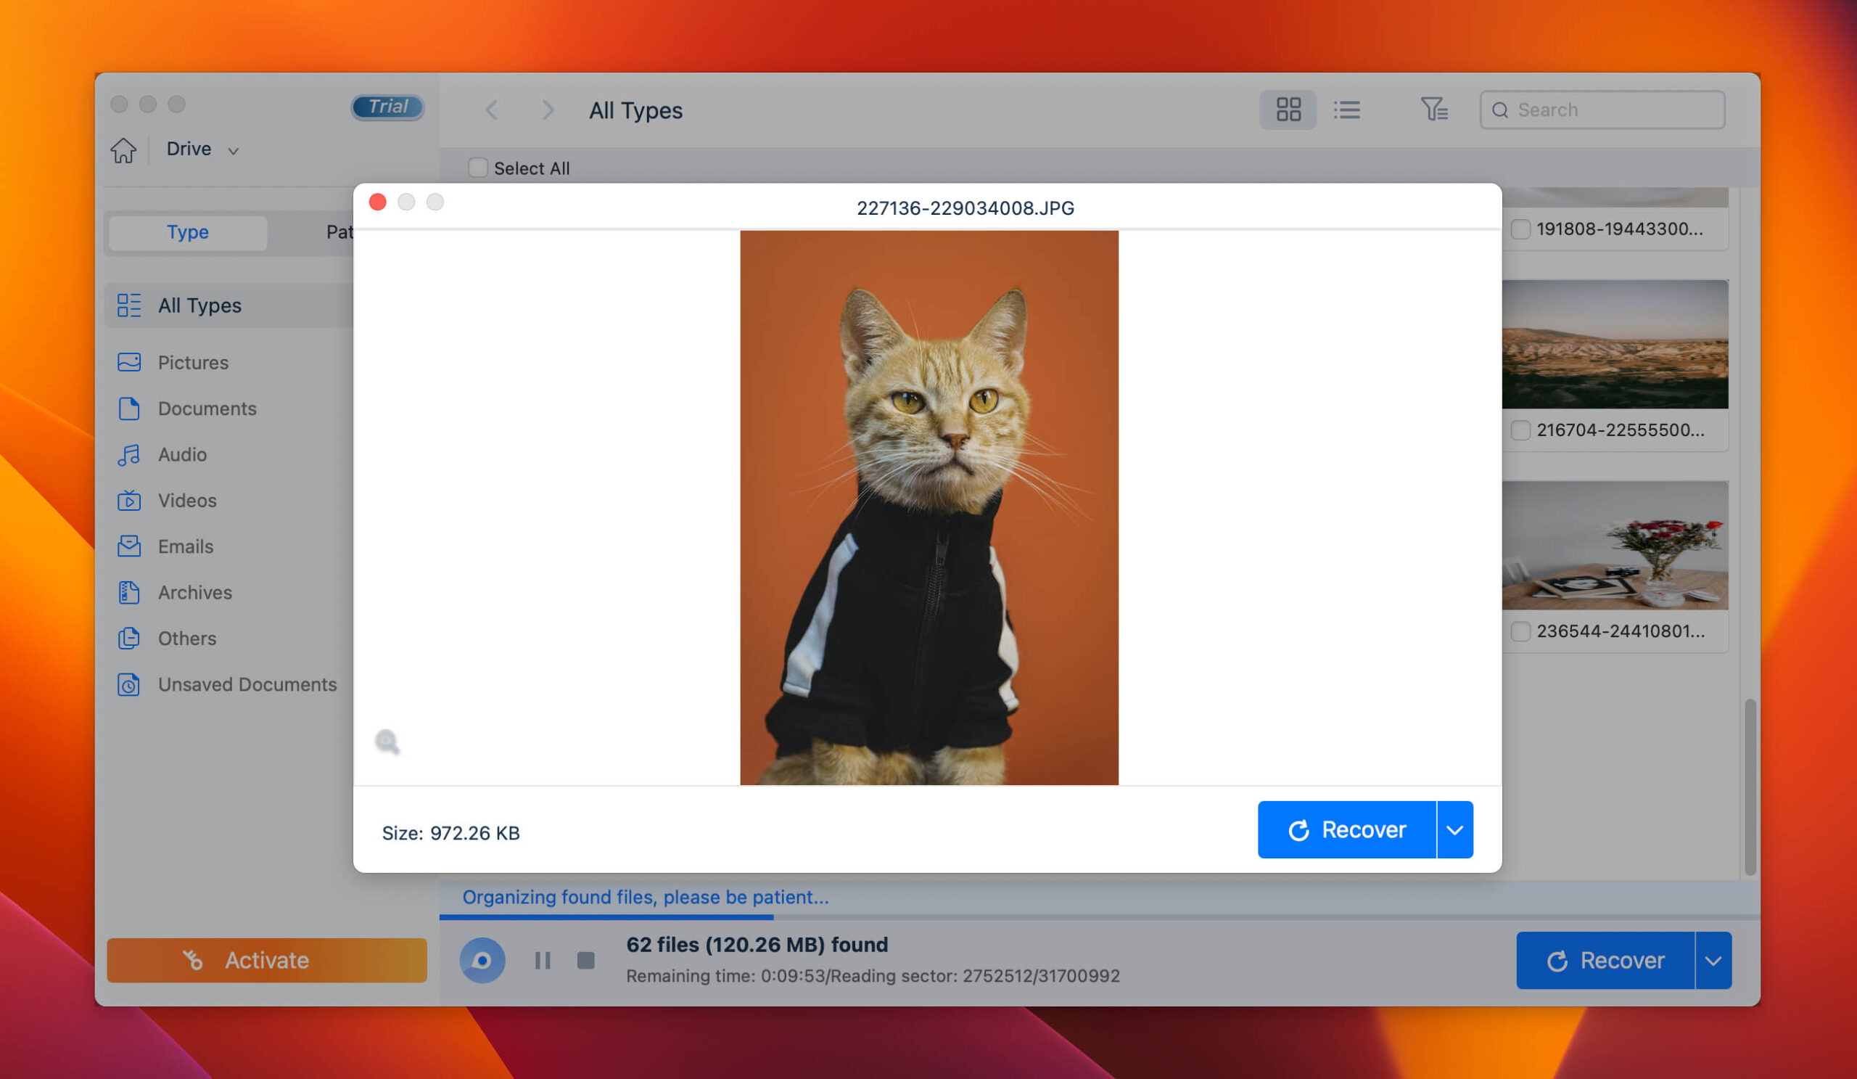Click the orange Activate button
The width and height of the screenshot is (1857, 1079).
[267, 960]
